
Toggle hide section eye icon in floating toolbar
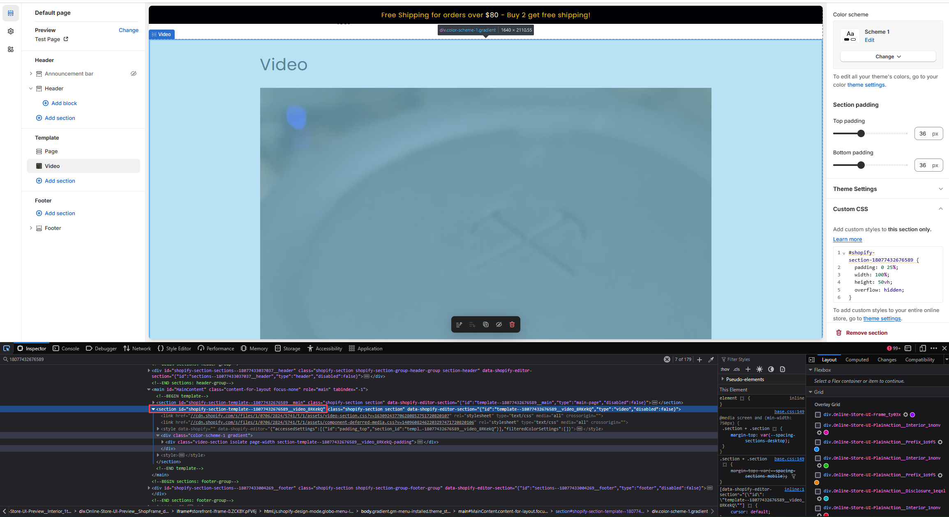[x=499, y=324]
